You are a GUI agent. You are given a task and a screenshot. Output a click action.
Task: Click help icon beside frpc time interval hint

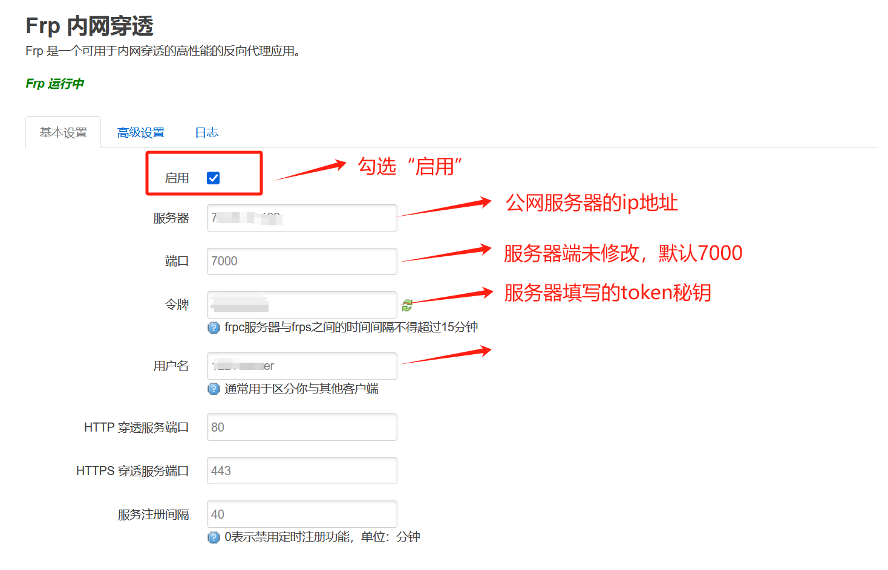click(214, 328)
